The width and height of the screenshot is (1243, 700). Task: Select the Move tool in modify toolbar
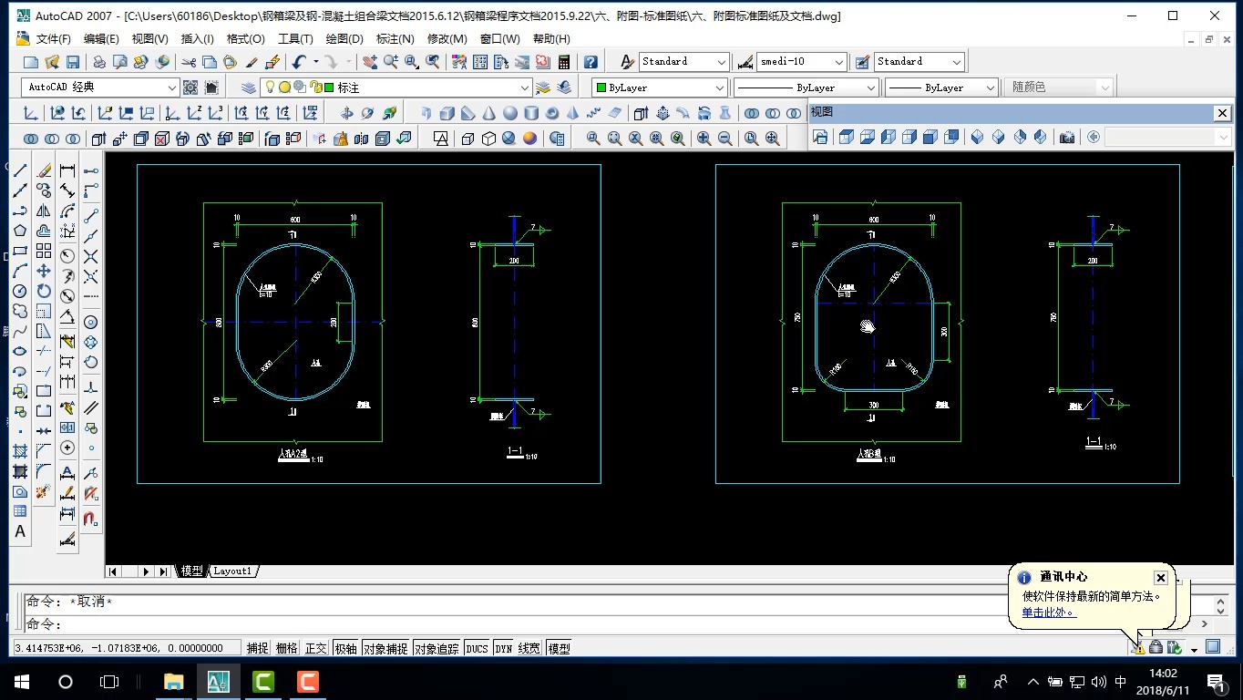[44, 271]
